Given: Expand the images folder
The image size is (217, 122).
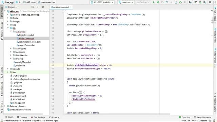Looking at the screenshot, I should 8,21.
